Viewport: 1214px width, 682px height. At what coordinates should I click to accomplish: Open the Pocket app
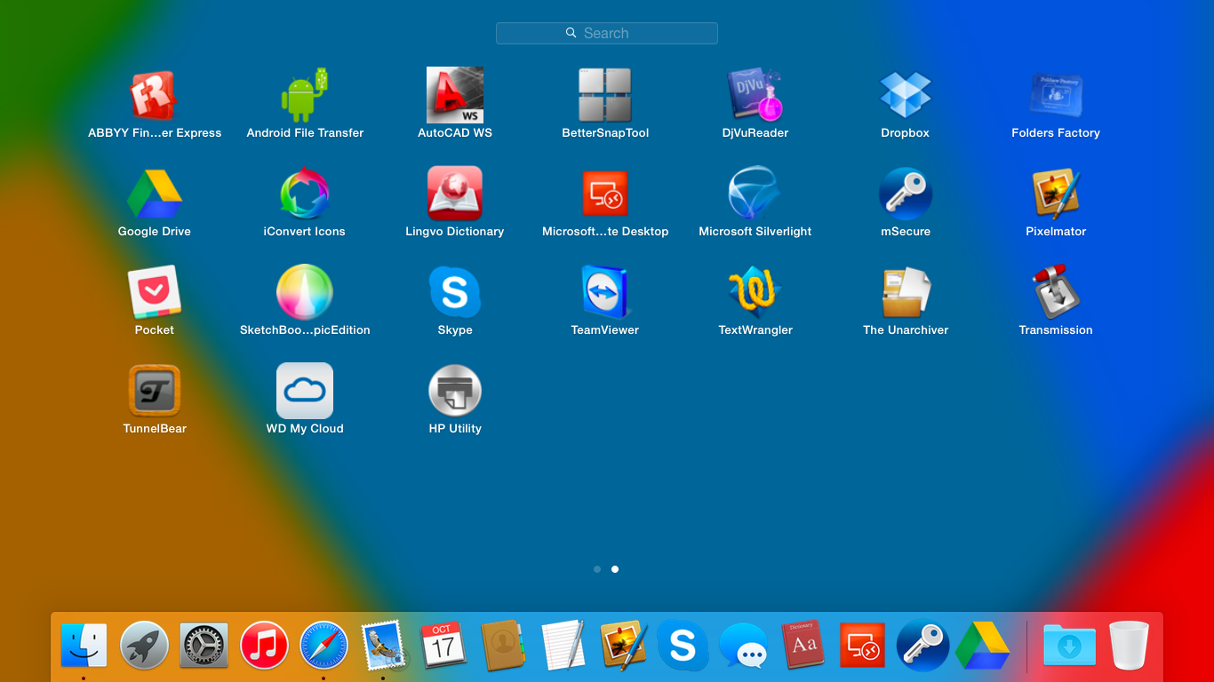(155, 293)
